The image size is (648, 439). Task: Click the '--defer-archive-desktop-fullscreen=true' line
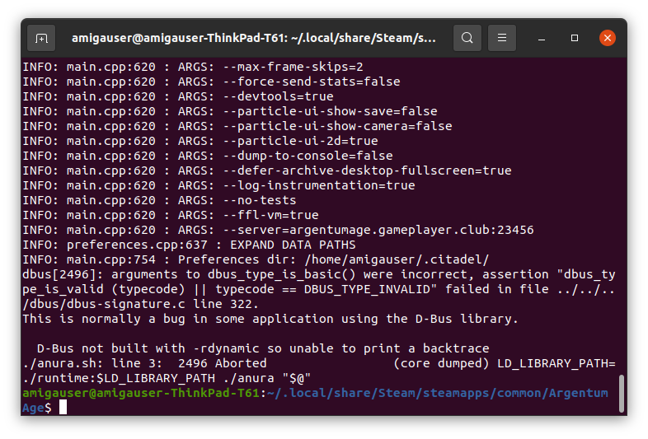[x=267, y=170]
